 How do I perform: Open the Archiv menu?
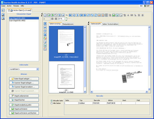click(9, 6)
